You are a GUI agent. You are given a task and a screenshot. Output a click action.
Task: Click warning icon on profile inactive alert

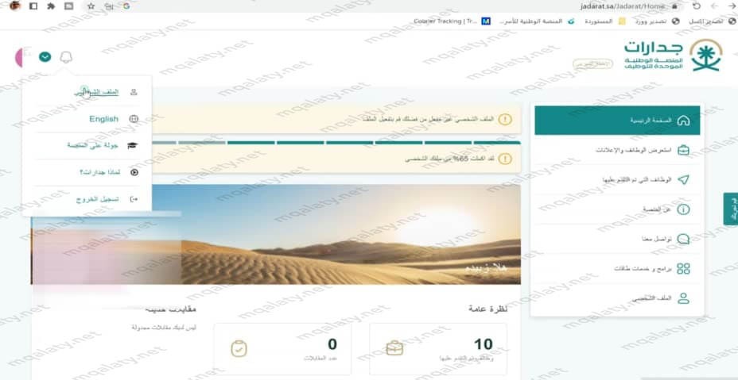[x=504, y=119]
